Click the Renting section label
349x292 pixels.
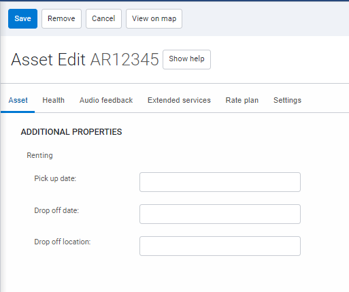(39, 155)
